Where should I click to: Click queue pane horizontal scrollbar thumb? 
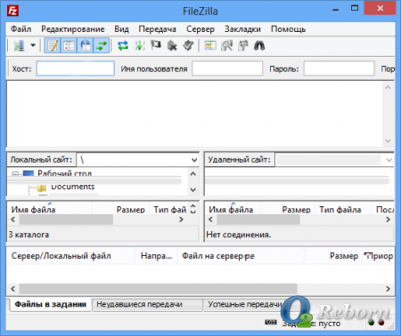(x=158, y=289)
